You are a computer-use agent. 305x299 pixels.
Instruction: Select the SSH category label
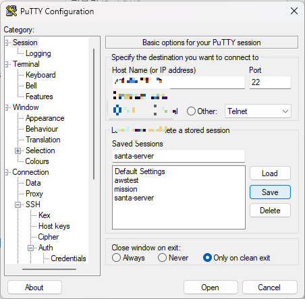33,205
